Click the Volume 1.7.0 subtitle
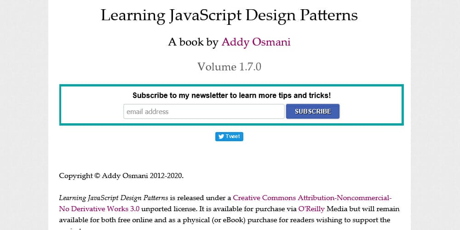This screenshot has width=460, height=230. click(229, 67)
